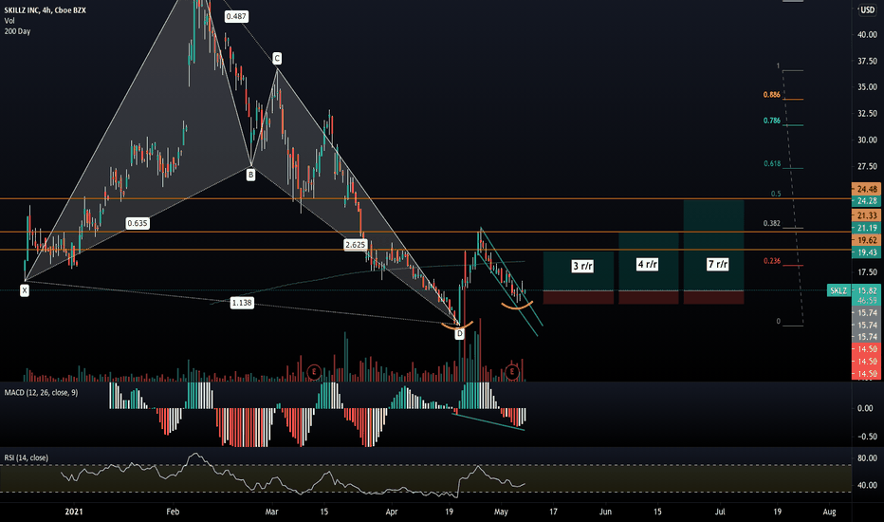The height and width of the screenshot is (522, 884).
Task: Select the 4 r/r position box label
Action: tap(647, 264)
